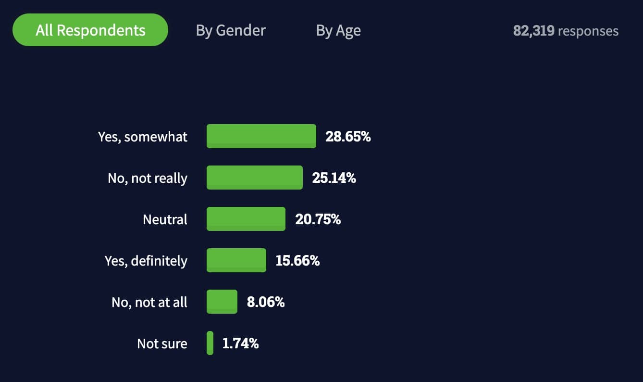Click the green bar for No, not really
Screen dimensions: 643x382
point(255,178)
